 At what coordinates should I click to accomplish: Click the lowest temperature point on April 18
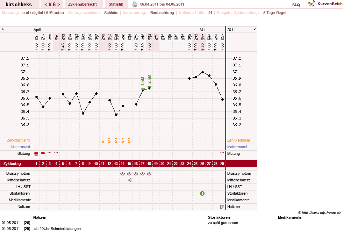click(116, 115)
